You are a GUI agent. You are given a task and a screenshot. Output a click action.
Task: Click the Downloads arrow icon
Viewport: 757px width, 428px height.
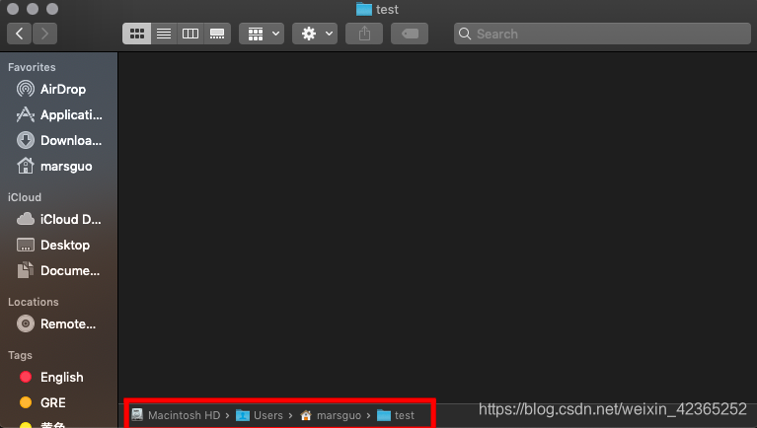pyautogui.click(x=26, y=140)
